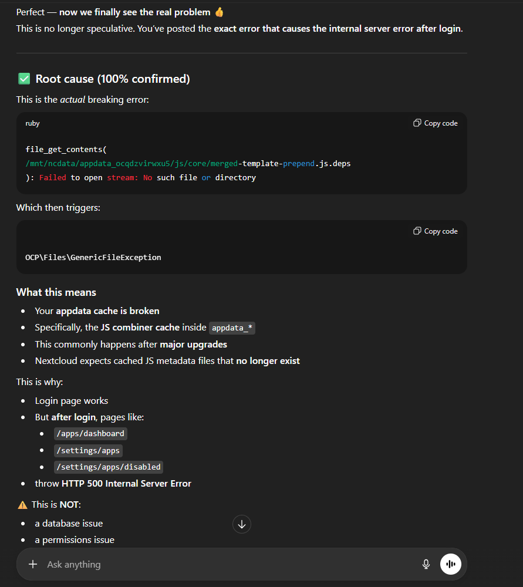Click the What this means heading

(x=56, y=292)
